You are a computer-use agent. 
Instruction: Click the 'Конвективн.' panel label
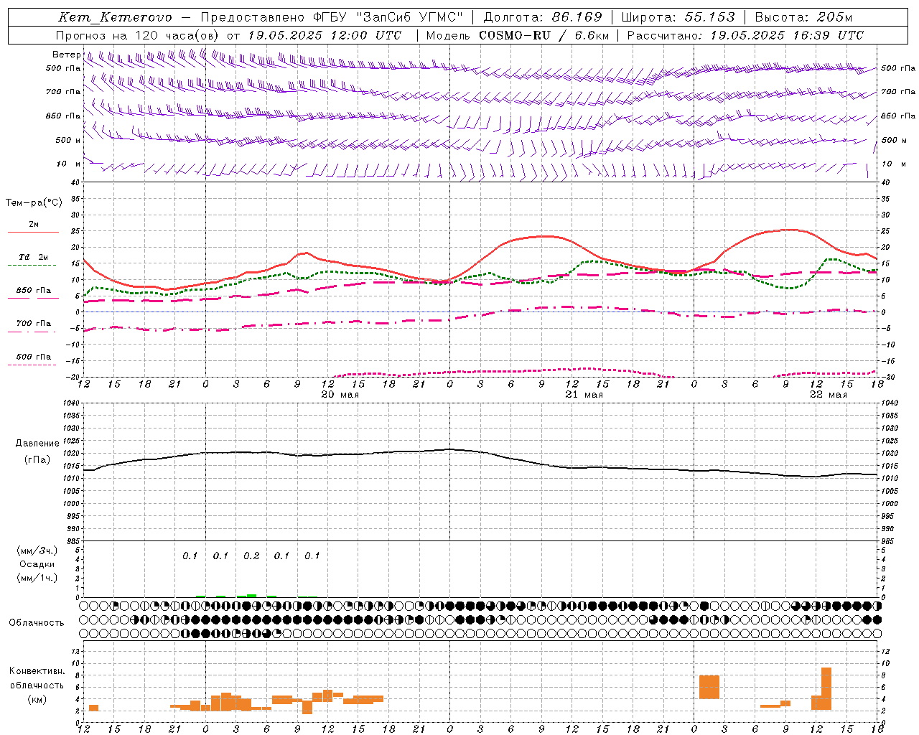[37, 671]
